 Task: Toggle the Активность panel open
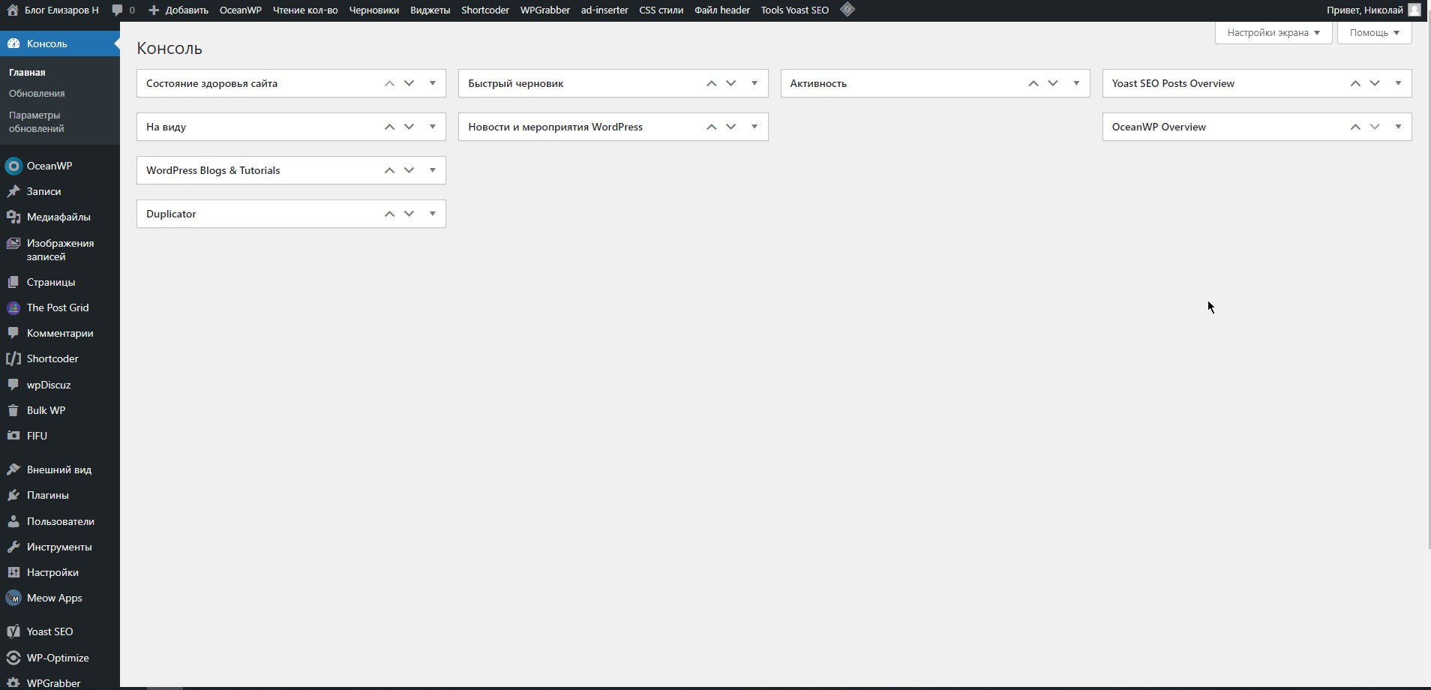(1076, 83)
